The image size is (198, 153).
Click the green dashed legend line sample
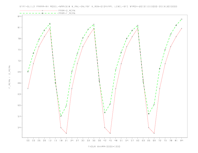pyautogui.click(x=39, y=13)
